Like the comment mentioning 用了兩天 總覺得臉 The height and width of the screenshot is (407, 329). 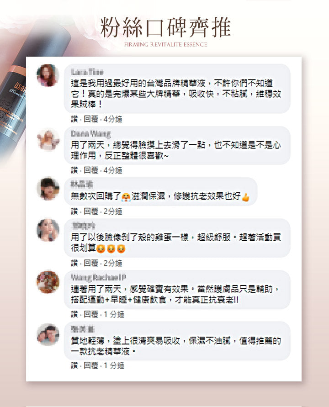(x=74, y=170)
